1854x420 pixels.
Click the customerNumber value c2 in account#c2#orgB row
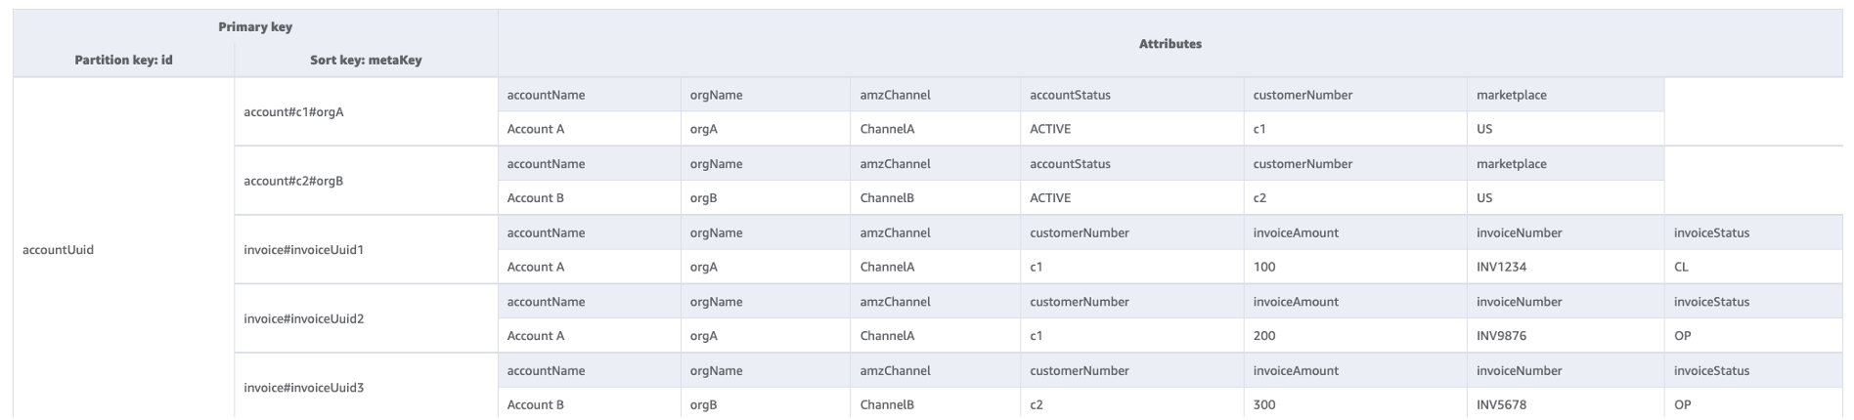(x=1259, y=198)
